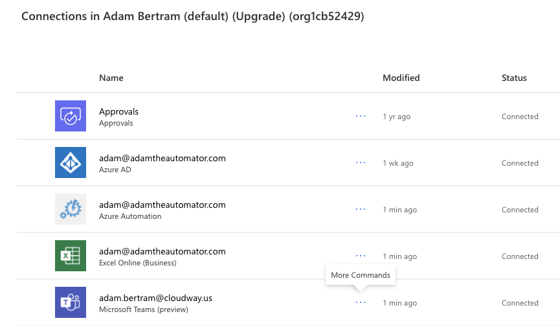This screenshot has height=336, width=560.
Task: Open more commands for Approvals connection
Action: point(361,116)
